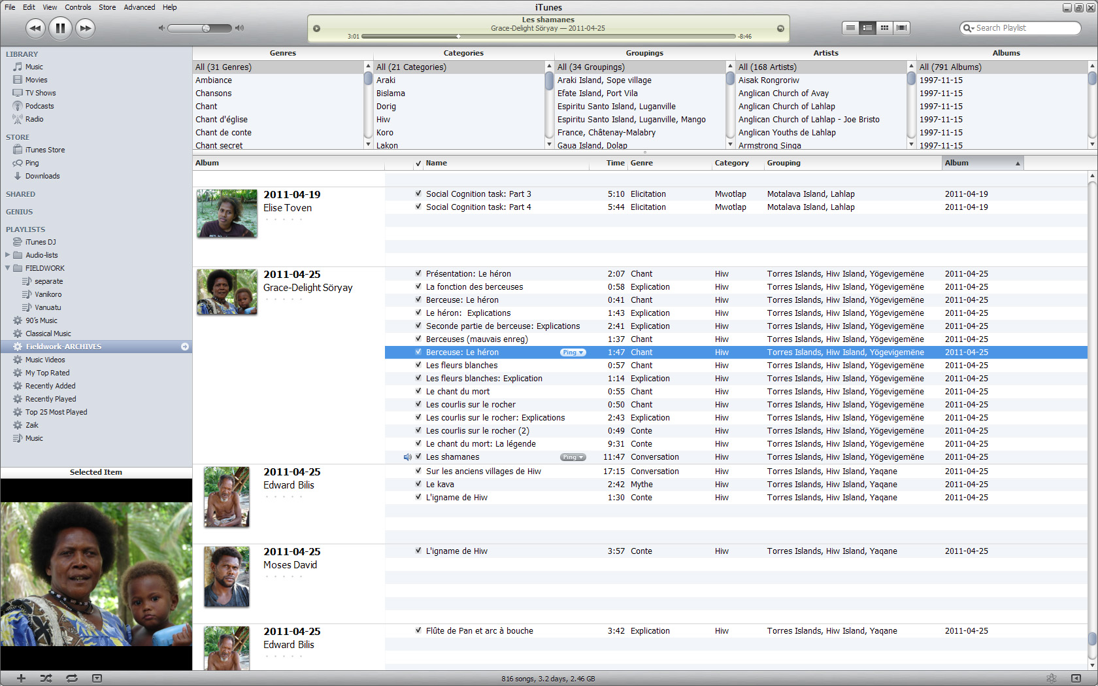Click the Search Playlist field
Image resolution: width=1098 pixels, height=686 pixels.
tap(1024, 28)
